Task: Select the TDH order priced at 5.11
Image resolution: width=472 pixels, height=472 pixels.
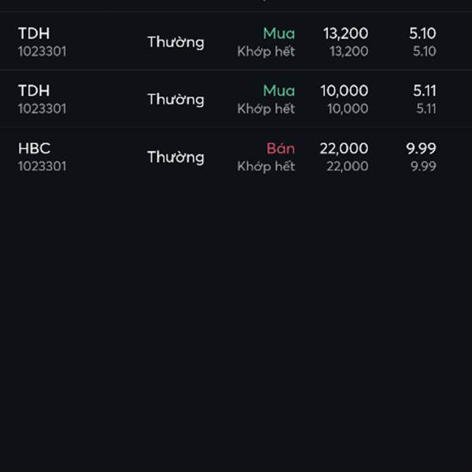Action: coord(236,99)
